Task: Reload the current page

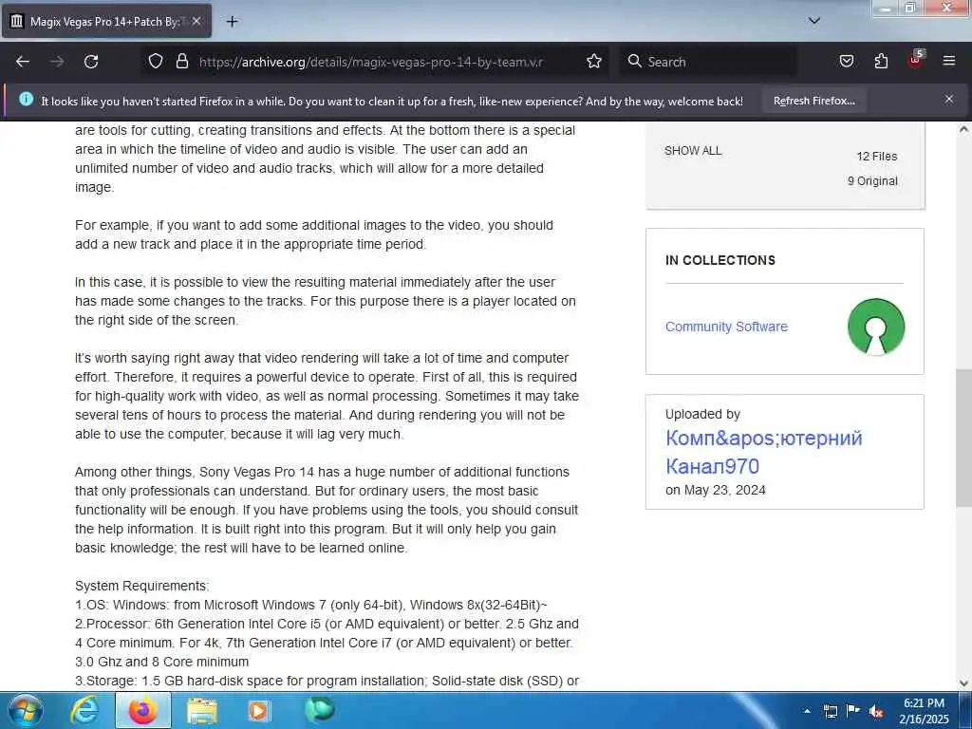Action: pyautogui.click(x=91, y=62)
